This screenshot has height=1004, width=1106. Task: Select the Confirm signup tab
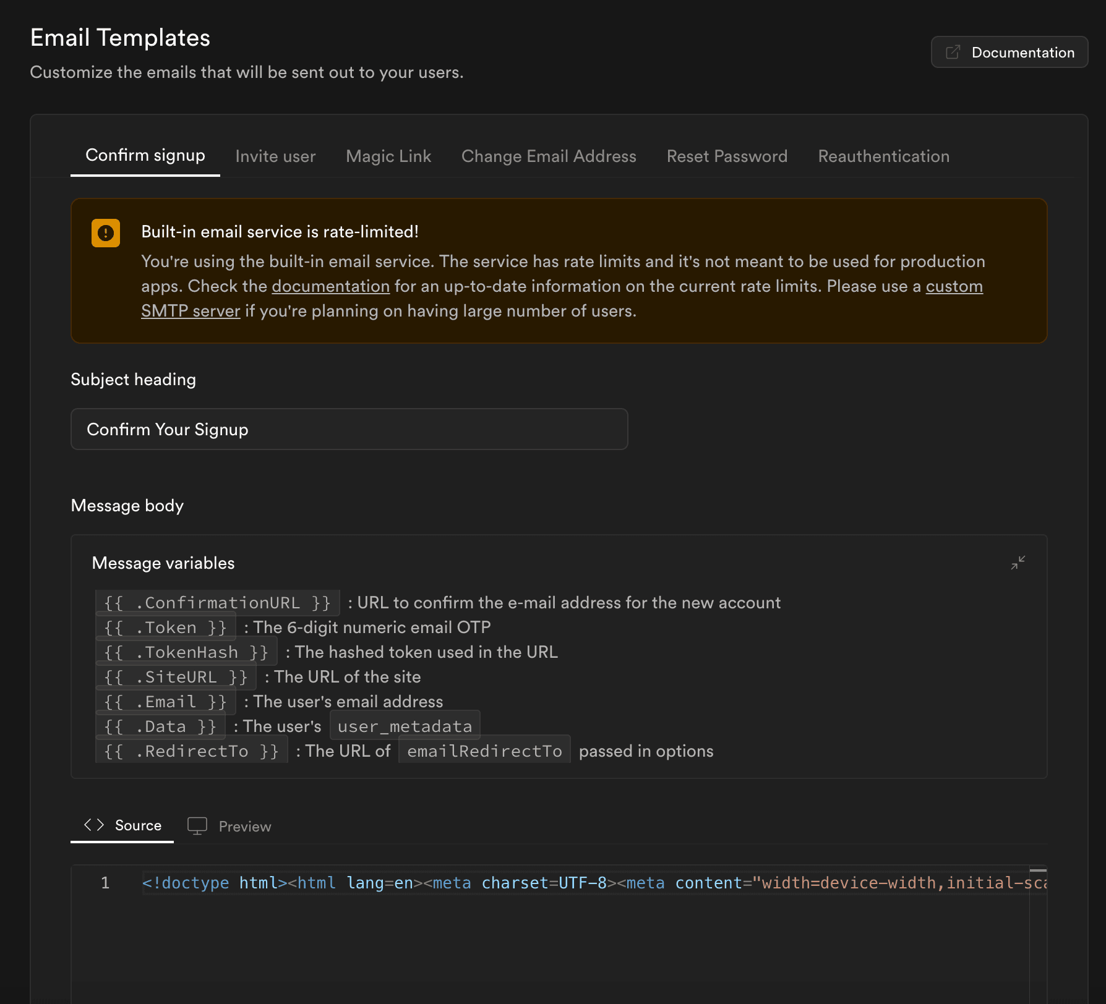click(x=145, y=155)
